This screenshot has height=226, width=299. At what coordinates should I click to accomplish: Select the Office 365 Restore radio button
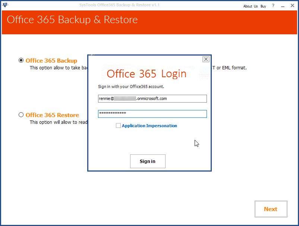[x=21, y=115]
